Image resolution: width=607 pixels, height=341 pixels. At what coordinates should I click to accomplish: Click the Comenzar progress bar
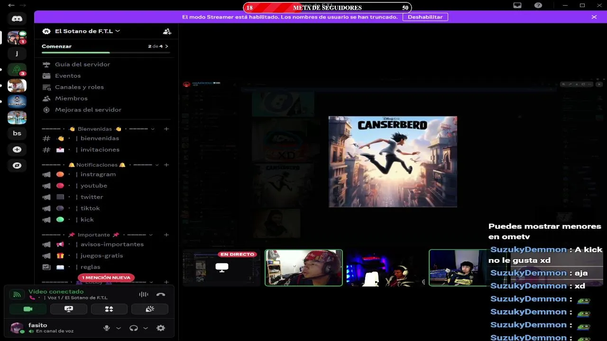tap(106, 53)
